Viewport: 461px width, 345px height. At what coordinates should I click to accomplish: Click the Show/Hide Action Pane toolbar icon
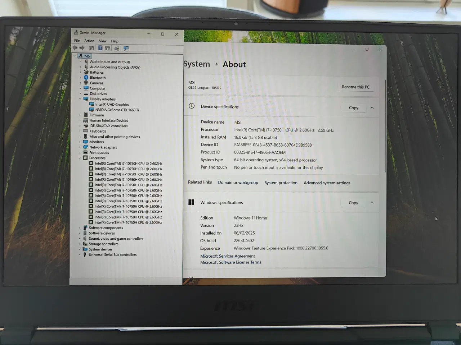point(107,48)
